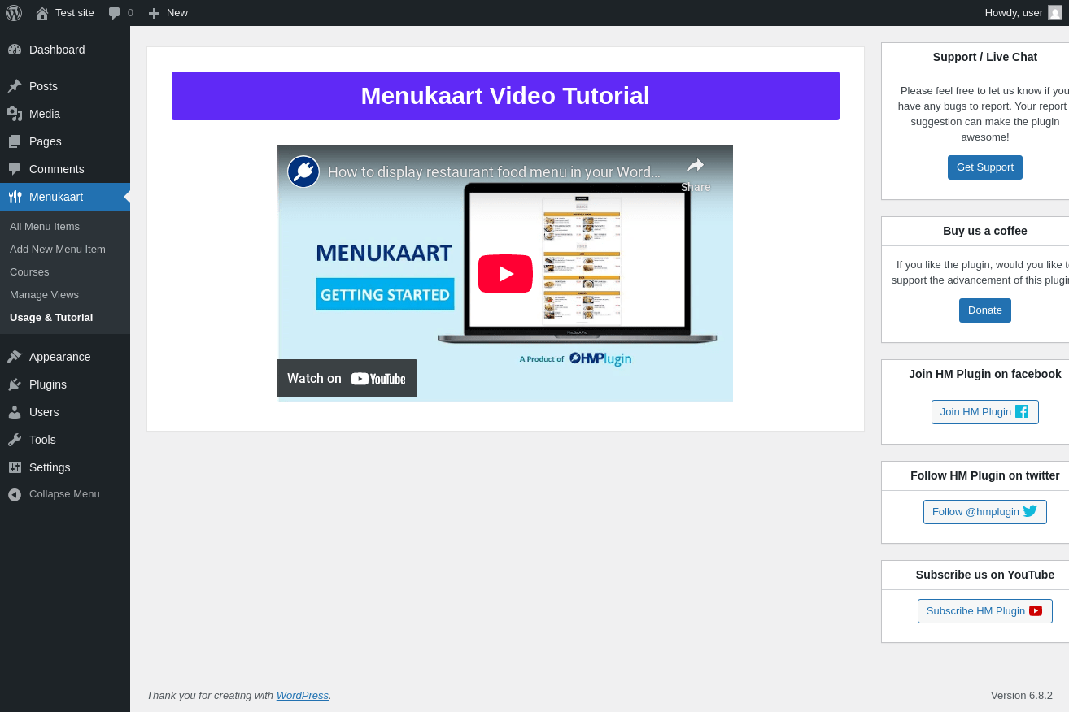Click Join HM Plugin Facebook button
Image resolution: width=1069 pixels, height=712 pixels.
point(985,412)
